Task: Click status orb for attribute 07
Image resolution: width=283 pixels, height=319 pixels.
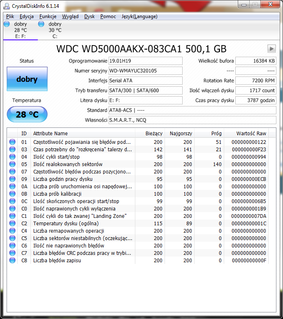Action: pos(12,171)
